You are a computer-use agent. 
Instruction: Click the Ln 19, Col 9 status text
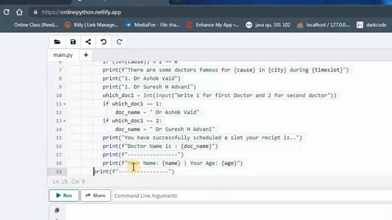pyautogui.click(x=69, y=182)
